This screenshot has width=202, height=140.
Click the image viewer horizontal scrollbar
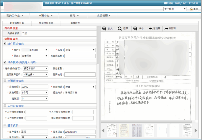146,122
